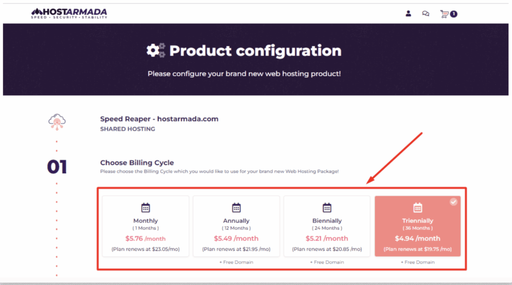The image size is (512, 285).
Task: Toggle the Triennially selected checkmark
Action: pyautogui.click(x=453, y=202)
